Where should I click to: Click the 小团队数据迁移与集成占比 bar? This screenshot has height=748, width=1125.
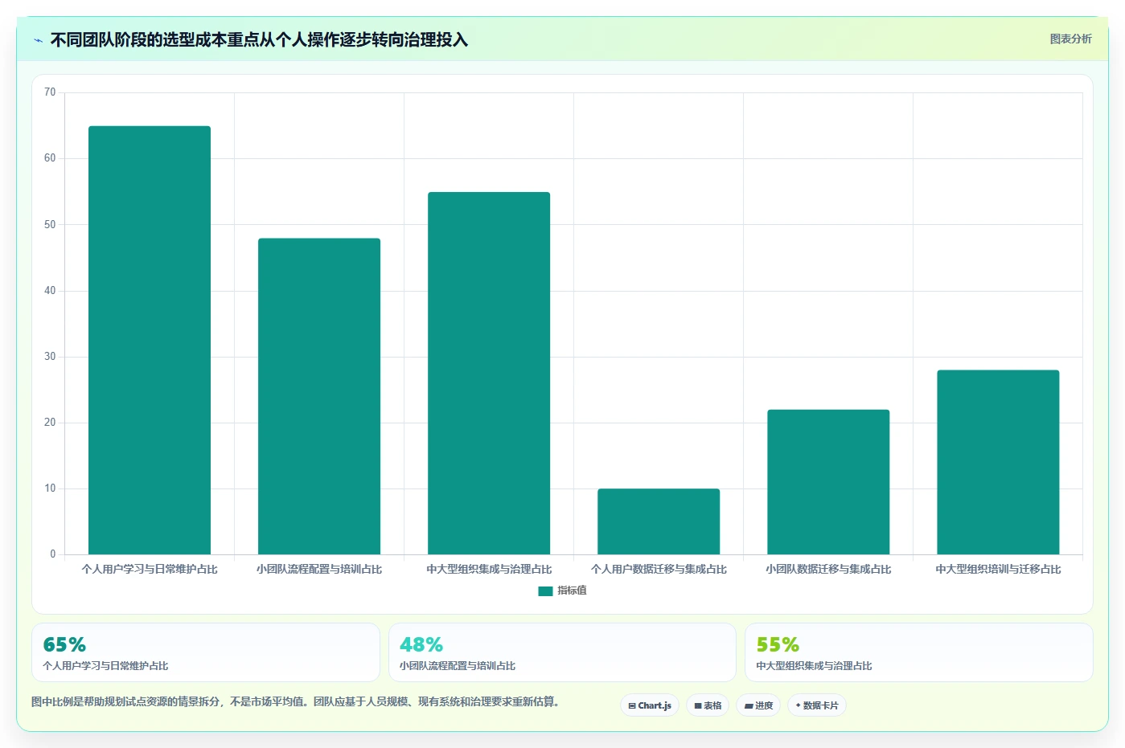click(x=828, y=482)
